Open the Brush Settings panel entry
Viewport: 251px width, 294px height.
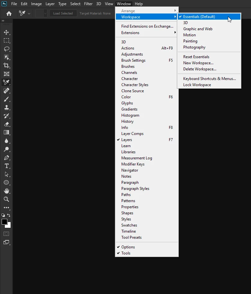point(147,60)
